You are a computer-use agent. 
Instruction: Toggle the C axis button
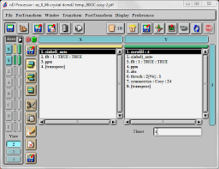9,105
